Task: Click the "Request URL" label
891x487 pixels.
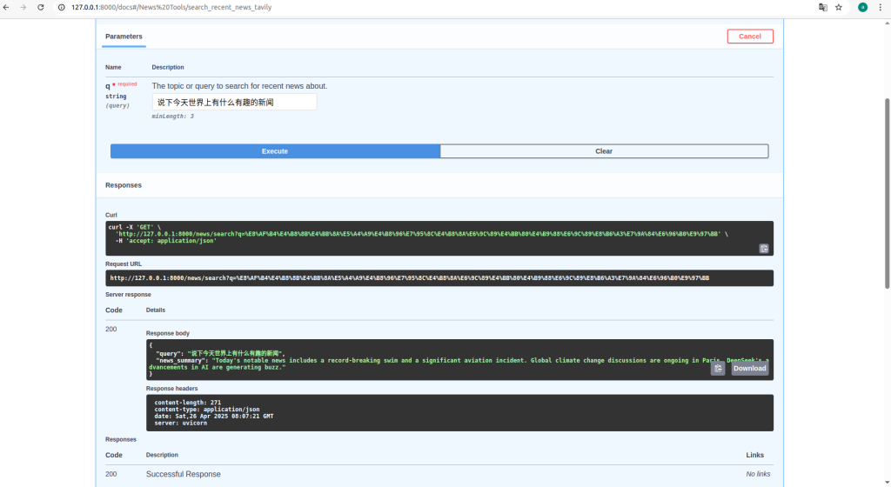Action: (124, 264)
